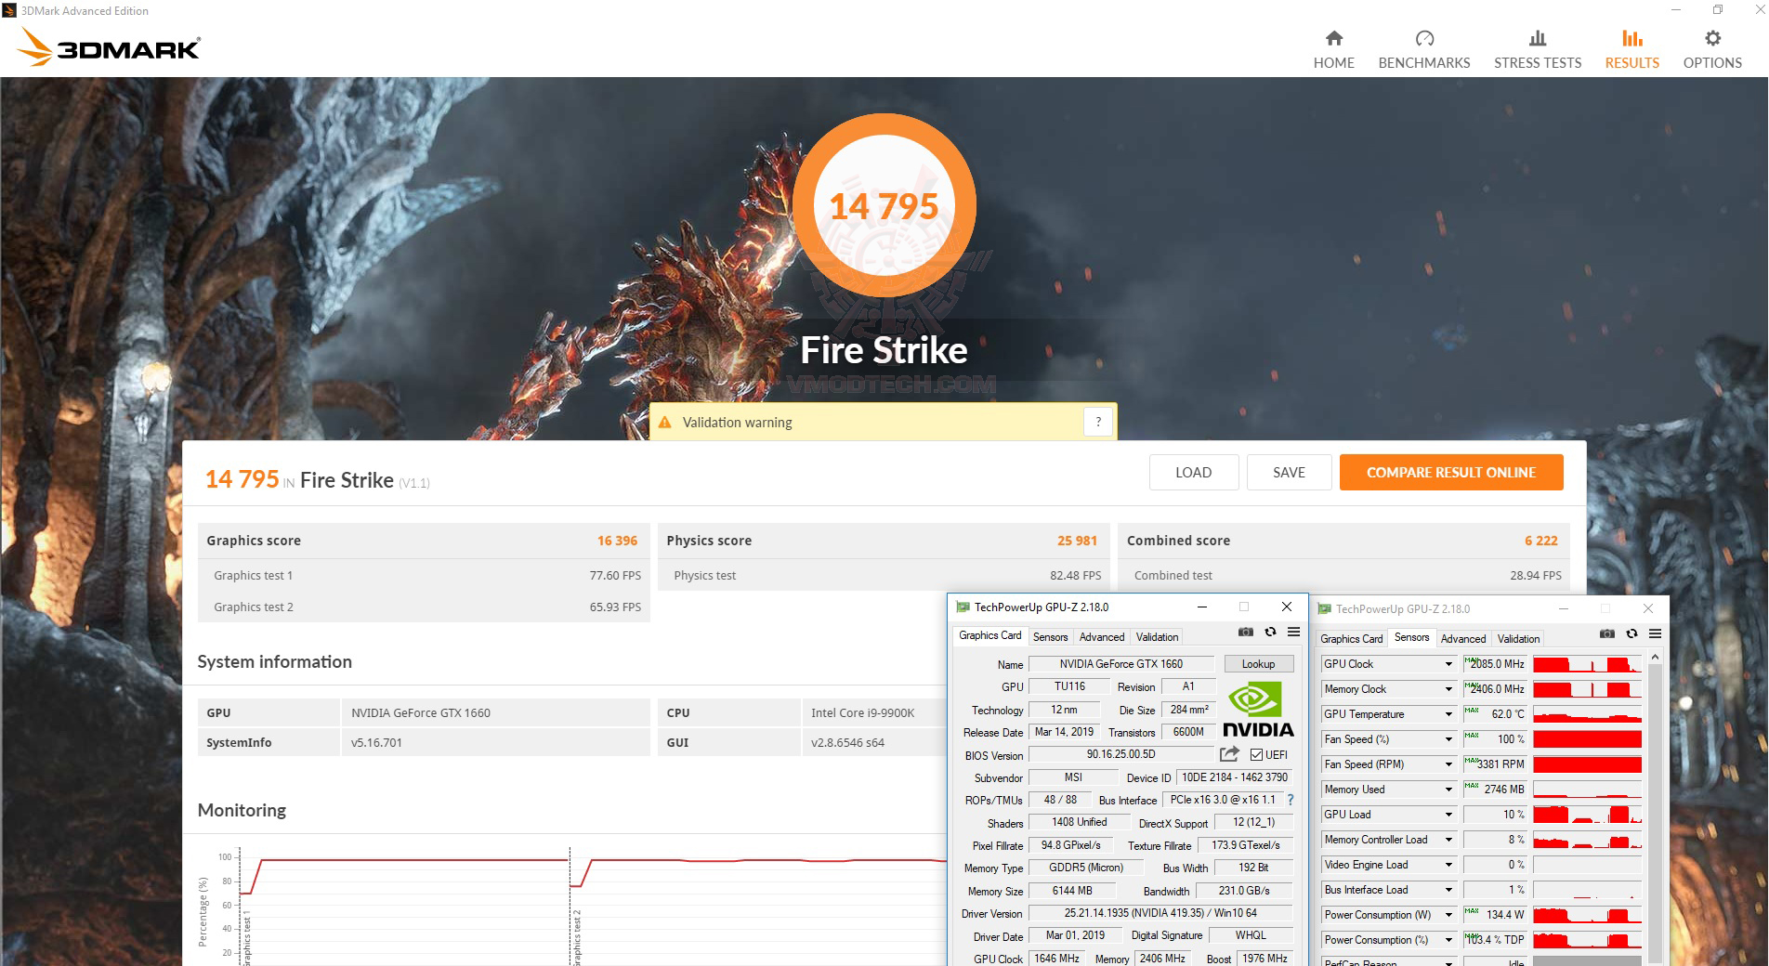Click the Lookup button beside GeForce GTX 1660
Screen dimensions: 1769x966
click(1258, 663)
